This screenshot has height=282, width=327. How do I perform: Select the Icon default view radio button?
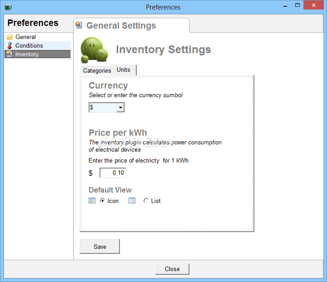coord(102,201)
